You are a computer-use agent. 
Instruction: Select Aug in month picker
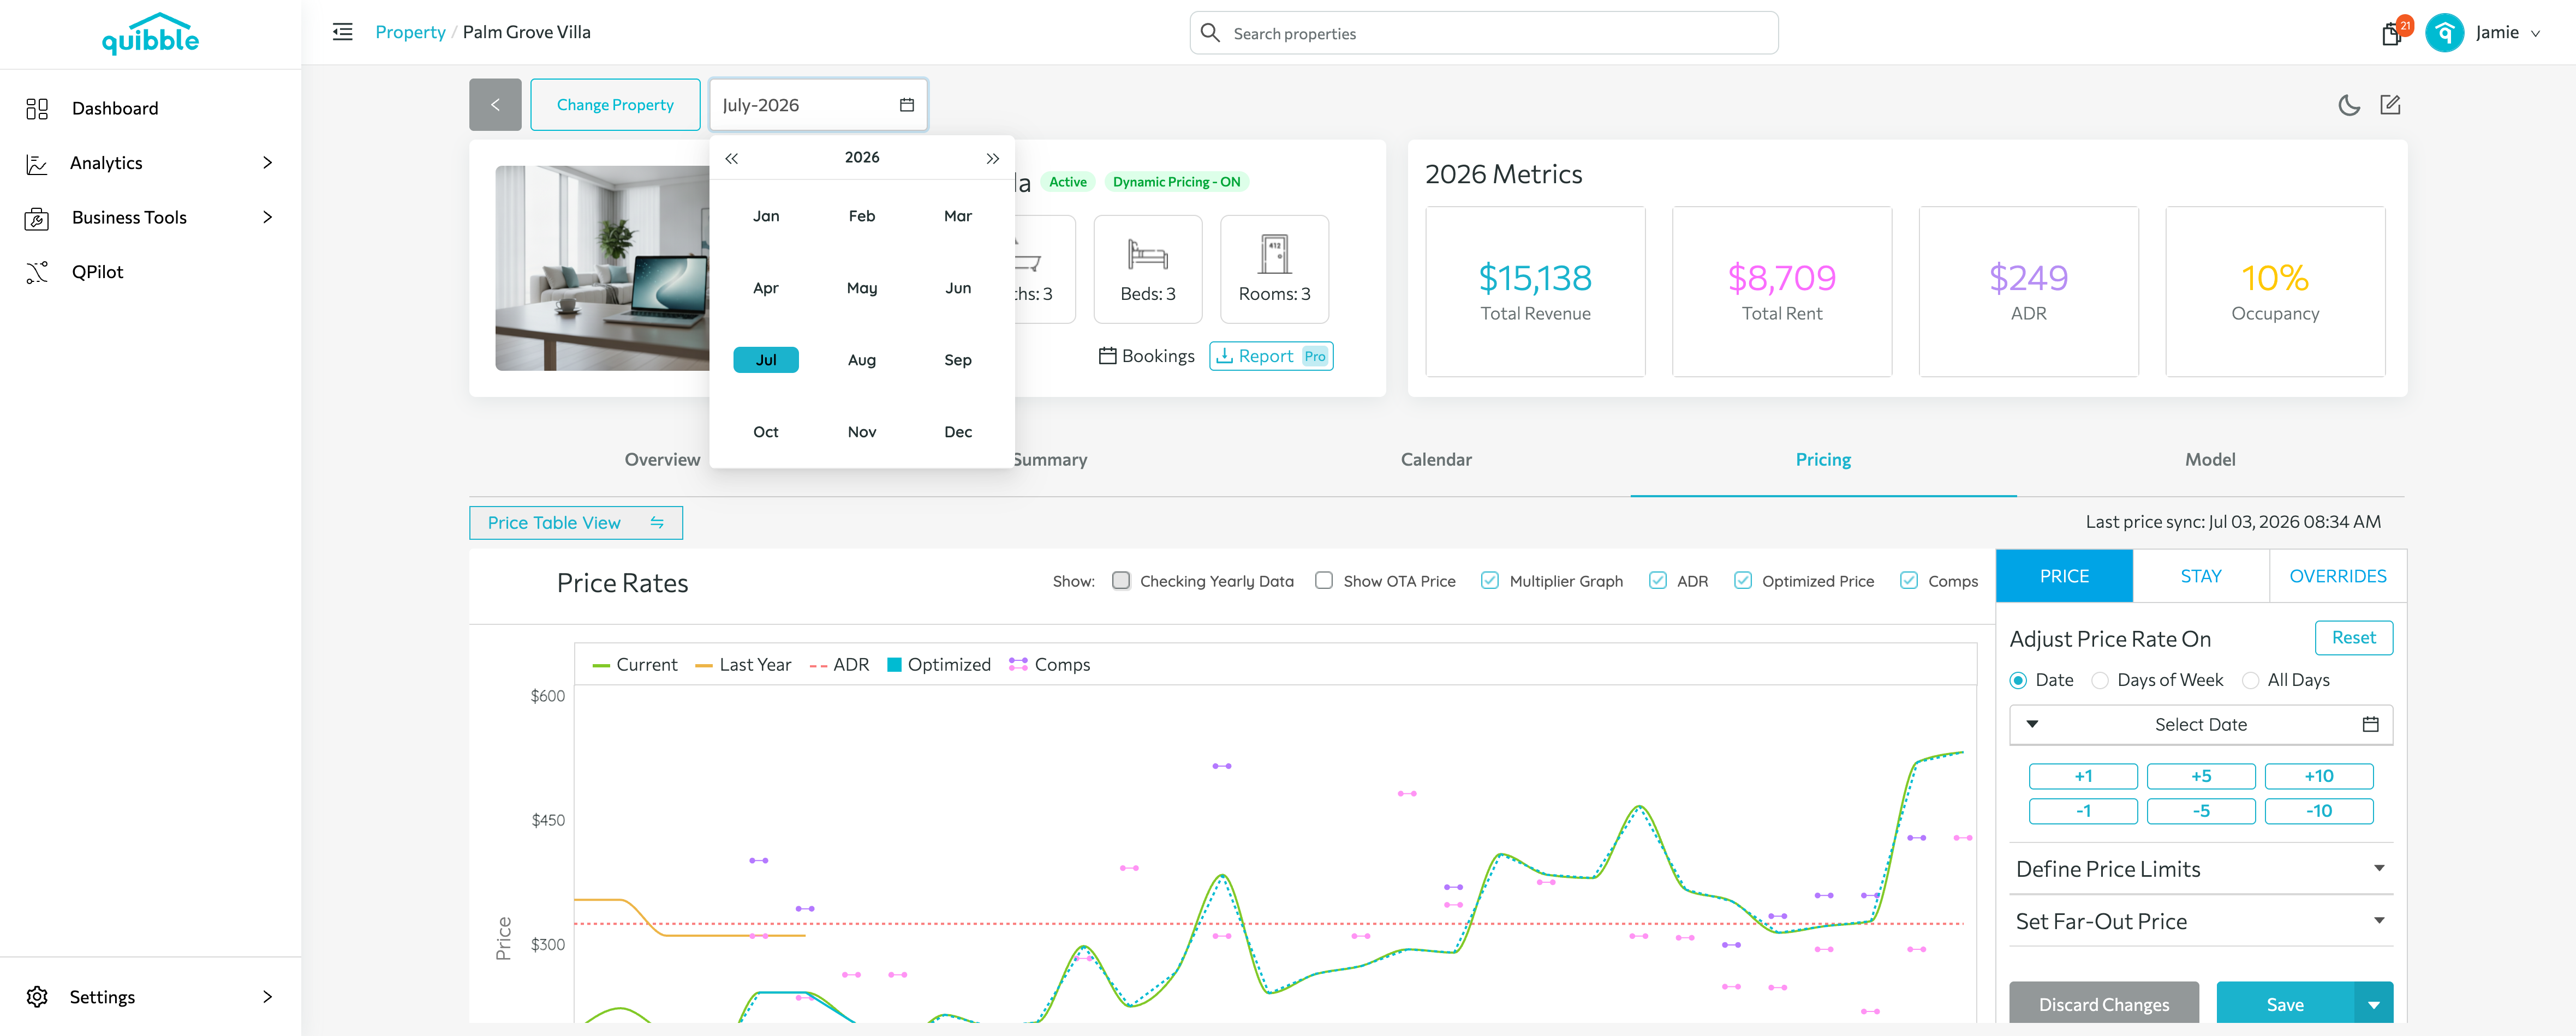pos(862,360)
